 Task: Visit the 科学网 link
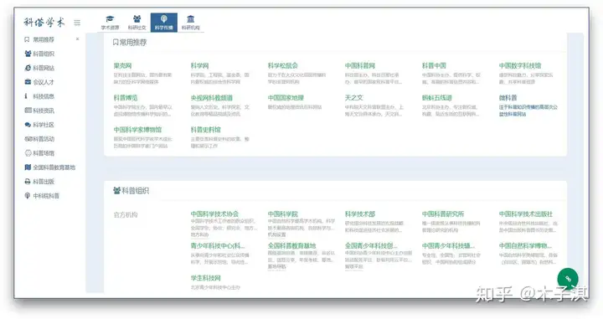[199, 66]
